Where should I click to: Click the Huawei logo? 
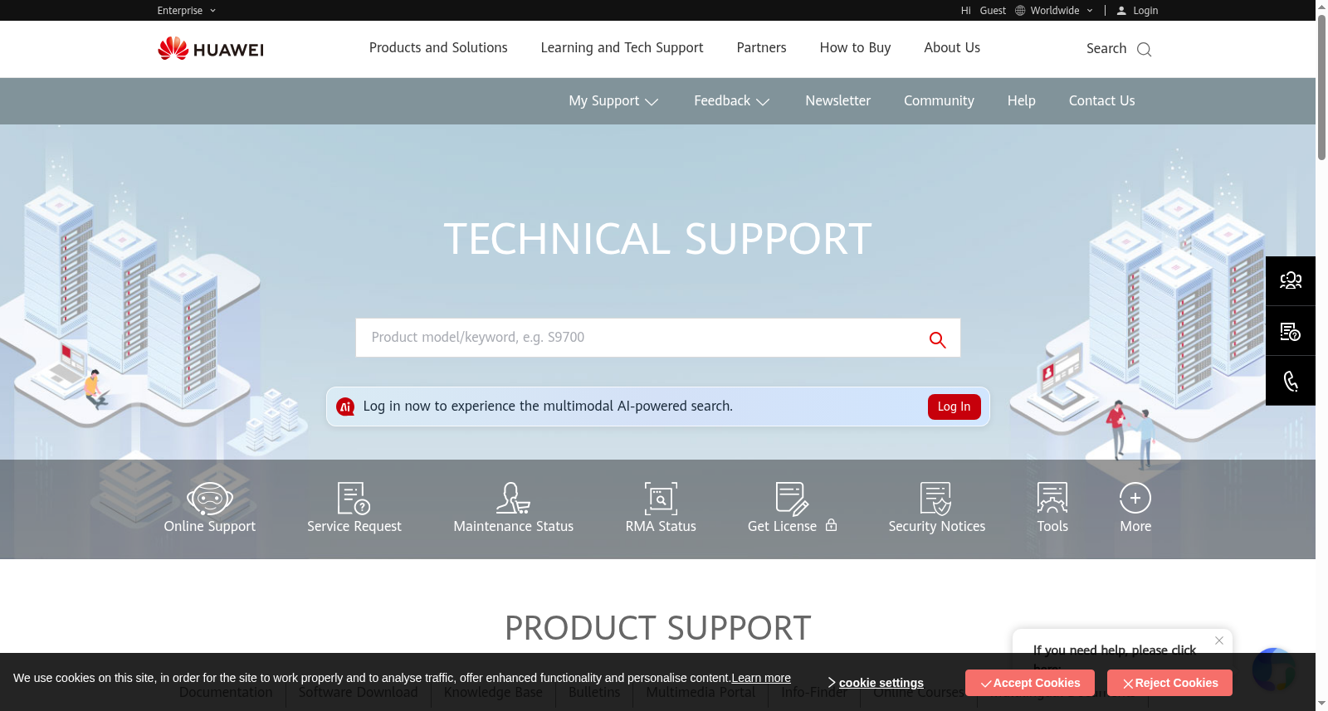pos(211,49)
